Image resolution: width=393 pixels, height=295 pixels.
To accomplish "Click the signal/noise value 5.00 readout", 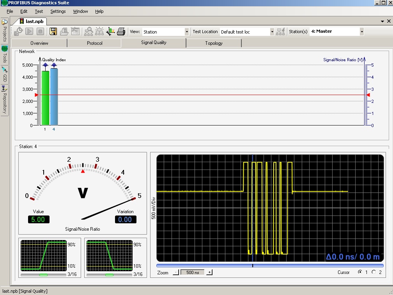I will click(x=39, y=219).
